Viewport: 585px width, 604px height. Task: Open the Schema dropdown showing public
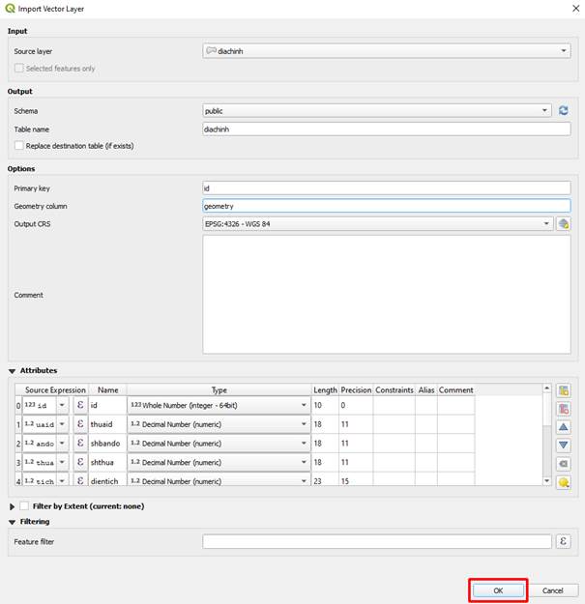(377, 111)
